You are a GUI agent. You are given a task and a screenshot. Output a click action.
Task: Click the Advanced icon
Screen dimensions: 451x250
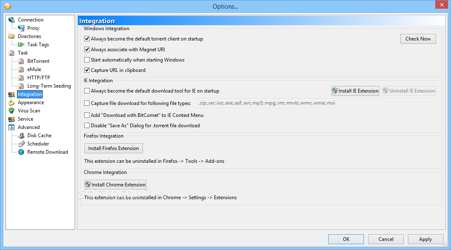(x=12, y=127)
